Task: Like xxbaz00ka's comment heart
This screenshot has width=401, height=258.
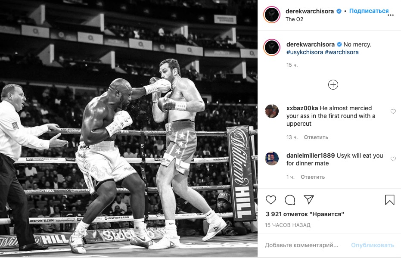Action: point(393,112)
